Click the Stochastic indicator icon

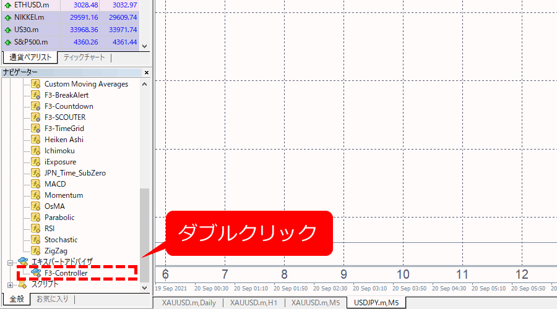point(36,240)
